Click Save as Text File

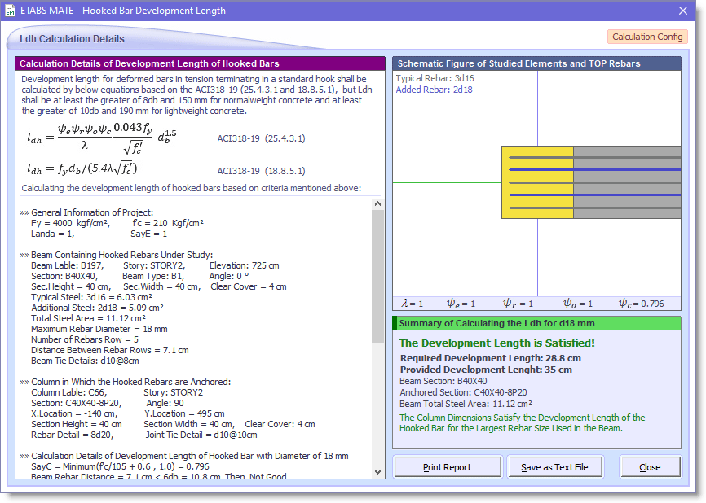point(555,466)
